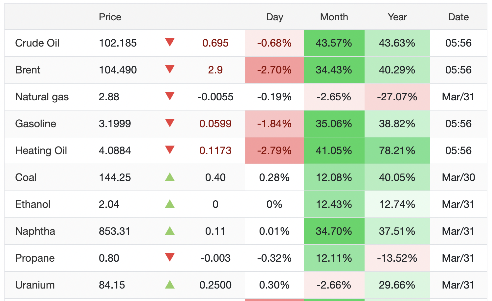Click the green up triangle in Ethanol row

[x=169, y=204]
